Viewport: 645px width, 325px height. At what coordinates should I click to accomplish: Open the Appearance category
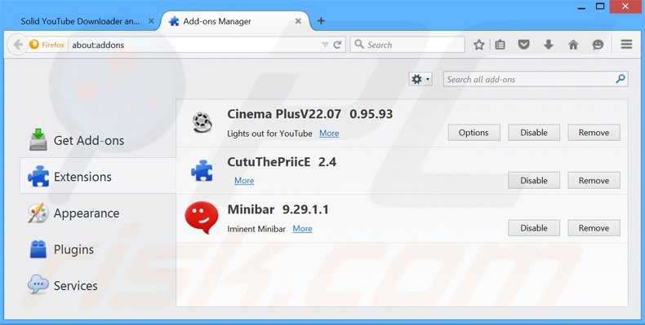(x=98, y=213)
